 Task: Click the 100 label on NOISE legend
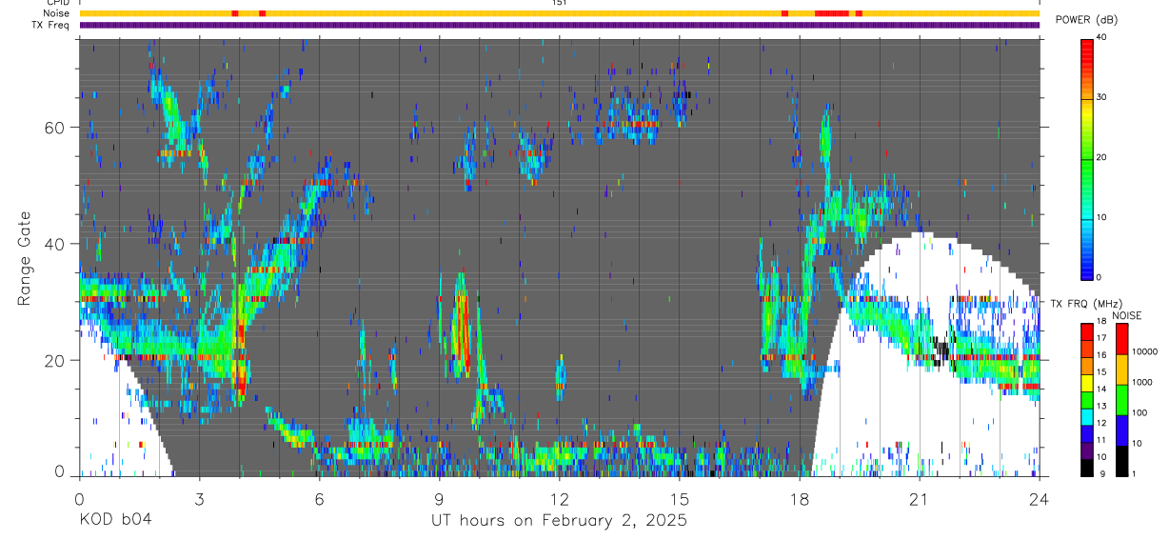[x=1140, y=412]
